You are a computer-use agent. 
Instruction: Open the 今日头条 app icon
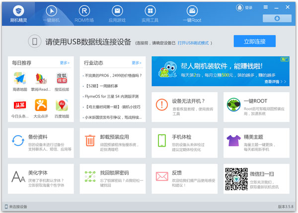[x=20, y=105]
